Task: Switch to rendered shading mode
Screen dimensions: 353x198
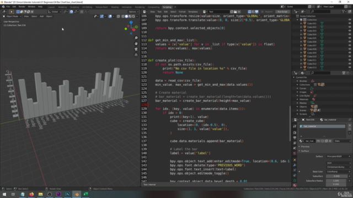Action: [x=133, y=16]
